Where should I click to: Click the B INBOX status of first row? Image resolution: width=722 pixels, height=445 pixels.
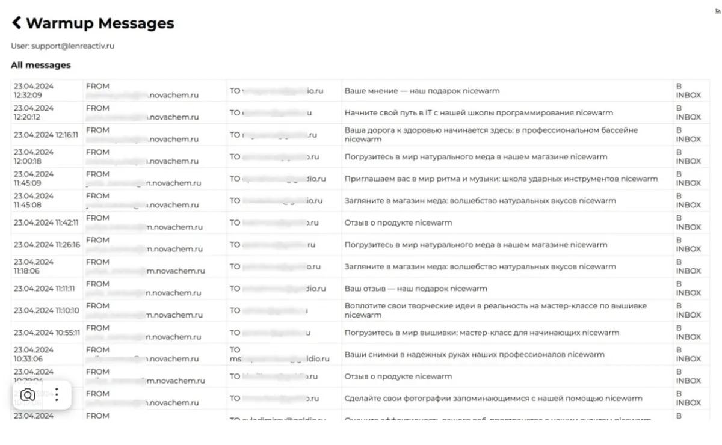(x=688, y=91)
